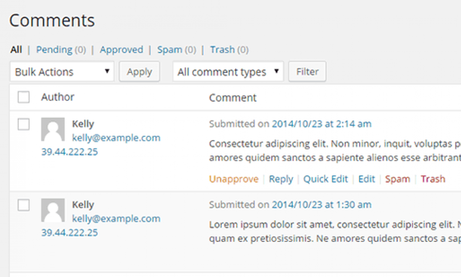Screen dimensions: 461x277
Task: Switch to the Approved comments view
Action: click(x=121, y=49)
